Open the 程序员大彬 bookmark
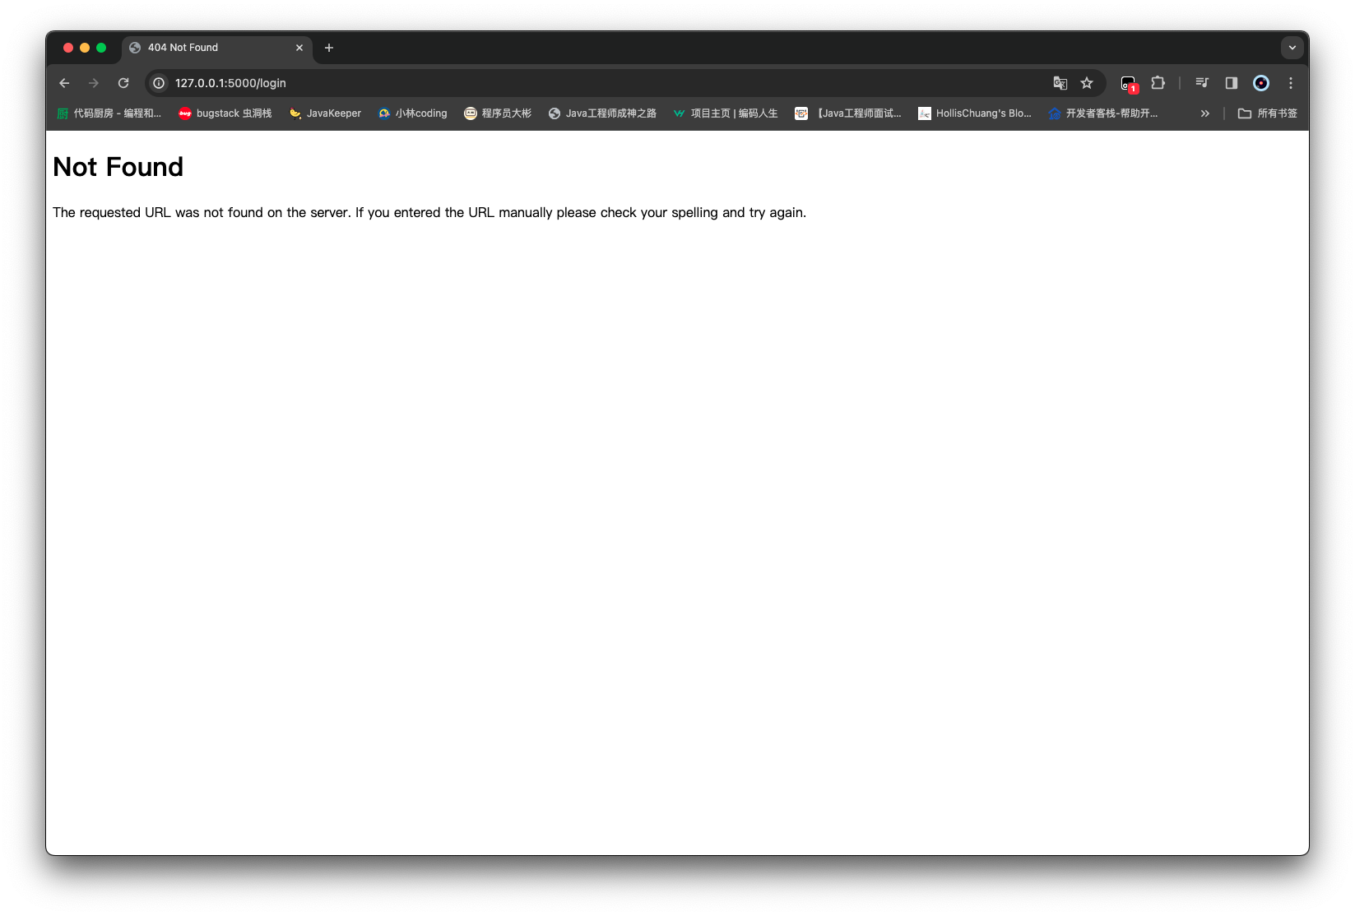The height and width of the screenshot is (916, 1355). pos(498,113)
